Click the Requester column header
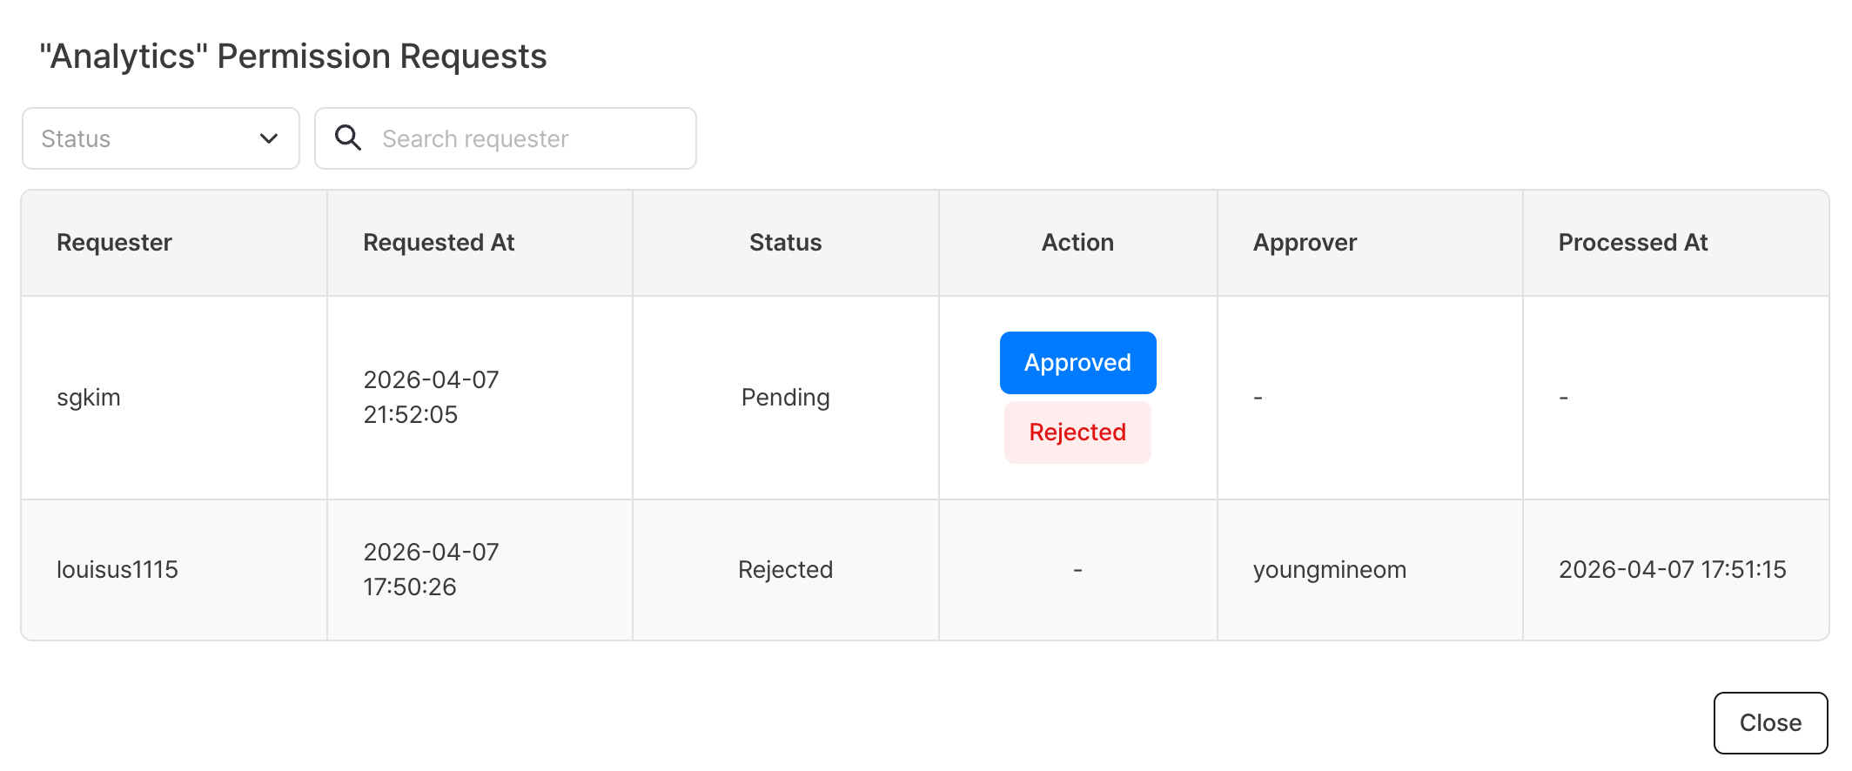Viewport: 1852px width, 771px height. coord(115,243)
